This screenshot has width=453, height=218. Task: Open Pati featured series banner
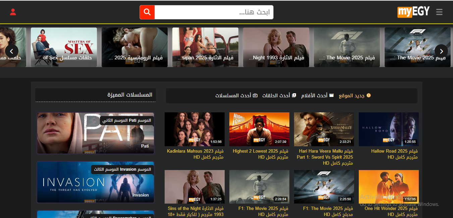(x=95, y=133)
